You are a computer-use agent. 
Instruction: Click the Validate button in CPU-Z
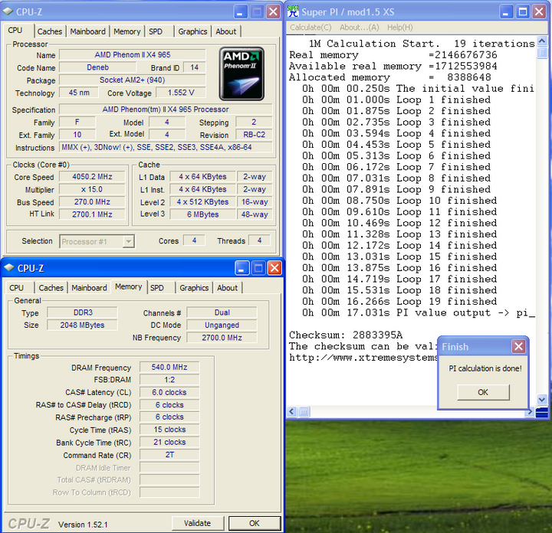[198, 523]
